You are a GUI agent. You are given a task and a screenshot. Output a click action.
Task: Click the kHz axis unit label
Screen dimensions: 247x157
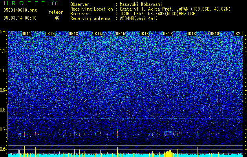click(x=4, y=32)
